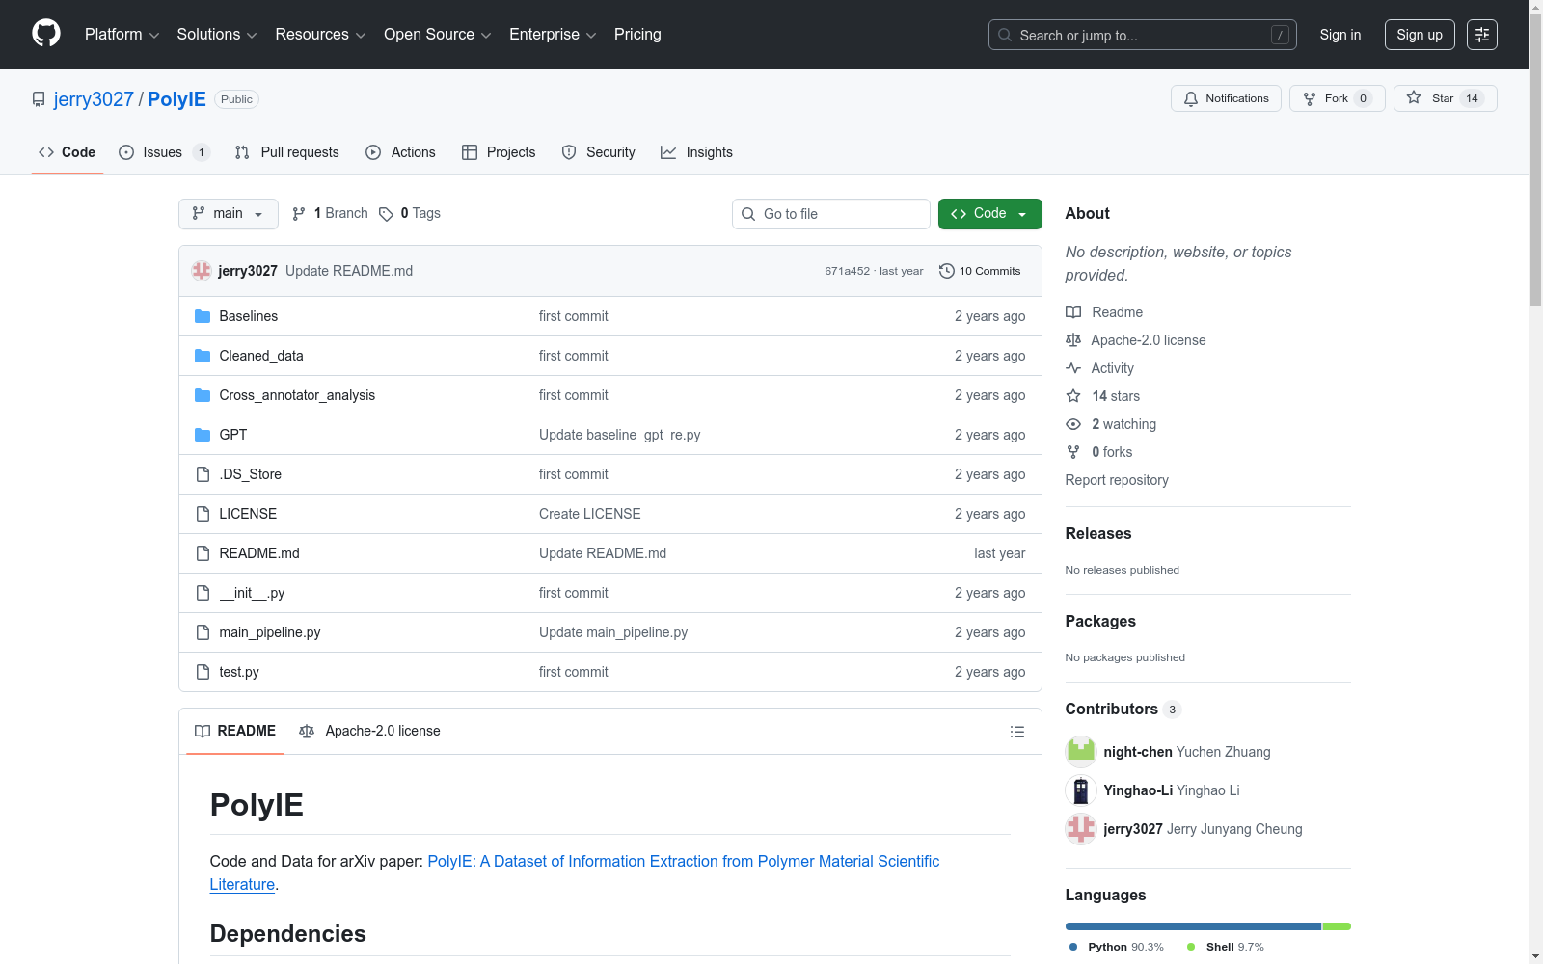Select the Code repository tab
The height and width of the screenshot is (964, 1543).
coord(68,152)
